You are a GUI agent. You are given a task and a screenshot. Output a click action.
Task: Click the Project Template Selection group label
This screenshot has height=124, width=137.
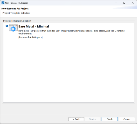[x=17, y=21]
